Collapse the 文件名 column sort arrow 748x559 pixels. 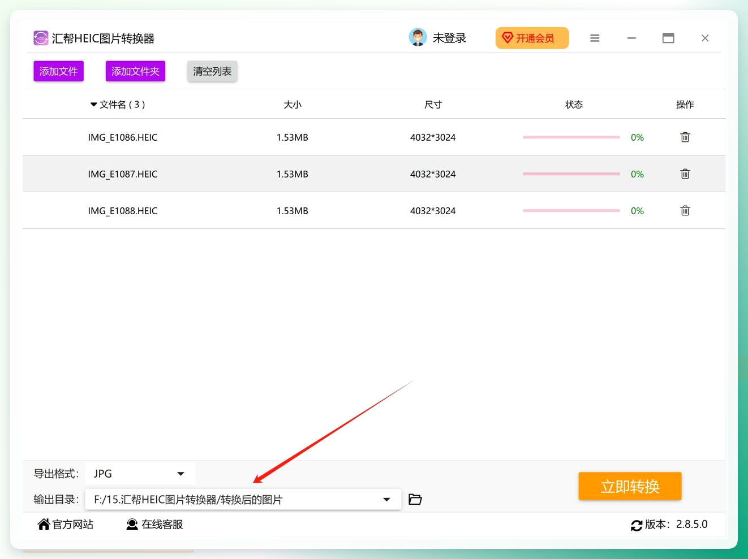click(x=93, y=105)
